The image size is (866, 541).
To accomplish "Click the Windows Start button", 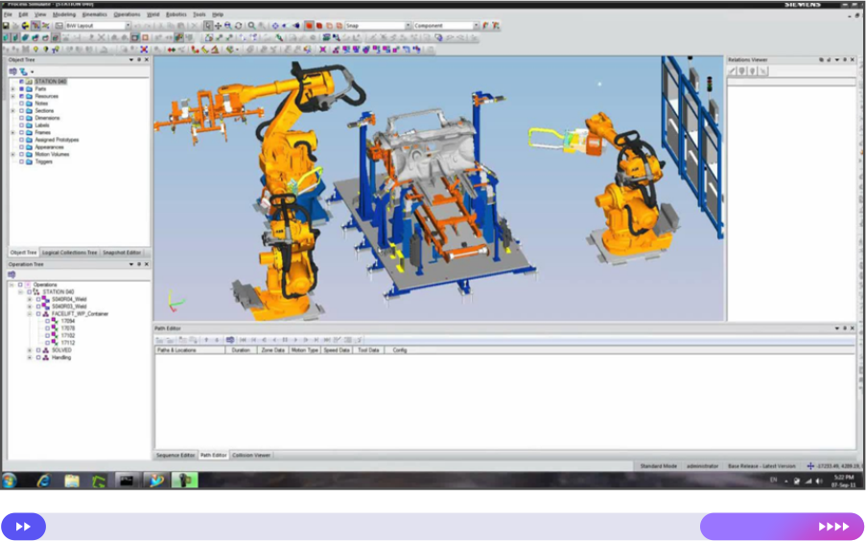I will click(x=10, y=480).
